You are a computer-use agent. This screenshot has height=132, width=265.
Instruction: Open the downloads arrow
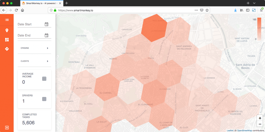[x=235, y=10]
